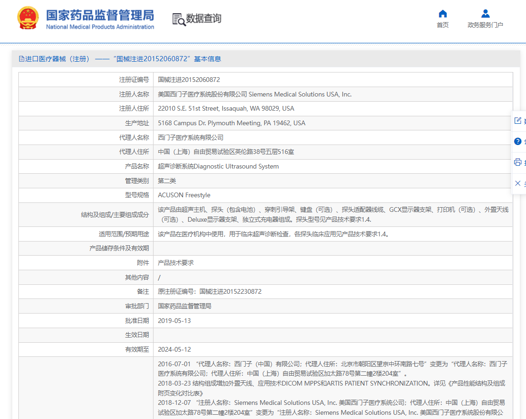526x419 pixels.
Task: Select intended use text 该产品在医疗机构中使用
Action: click(x=274, y=234)
